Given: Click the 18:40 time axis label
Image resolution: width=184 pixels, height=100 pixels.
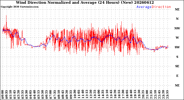Looking at the screenshot, I should click(x=131, y=95).
